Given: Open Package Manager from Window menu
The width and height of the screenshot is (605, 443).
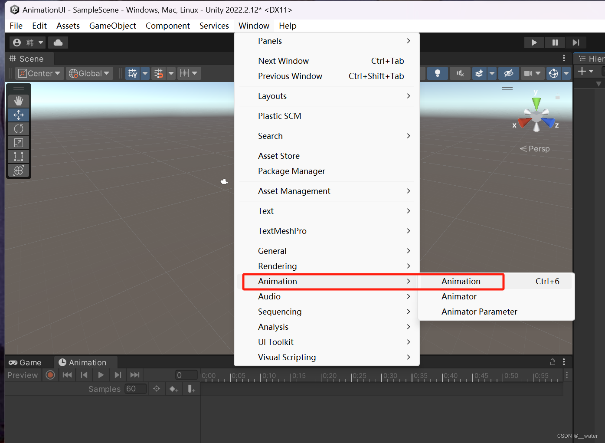Looking at the screenshot, I should (x=327, y=171).
